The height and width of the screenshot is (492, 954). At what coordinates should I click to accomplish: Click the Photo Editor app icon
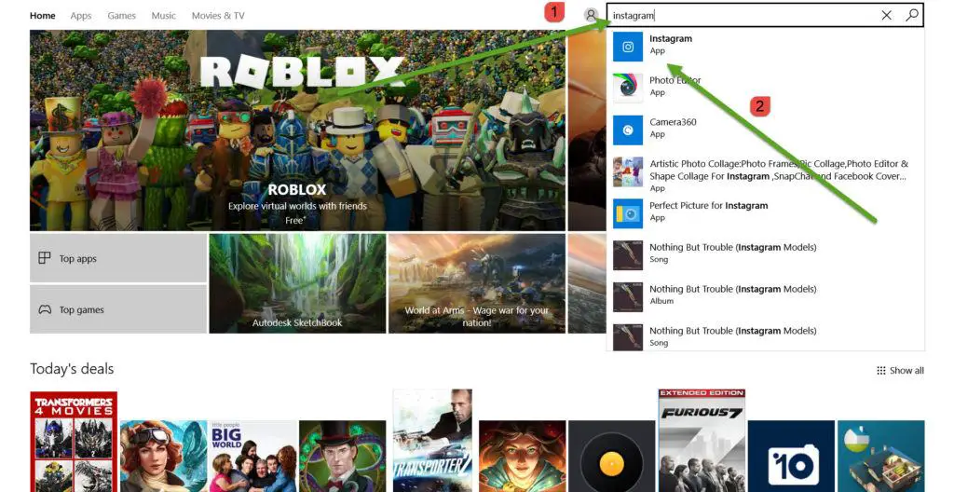click(628, 89)
